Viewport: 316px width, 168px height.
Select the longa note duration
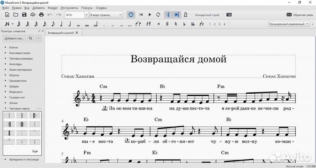coord(96,24)
